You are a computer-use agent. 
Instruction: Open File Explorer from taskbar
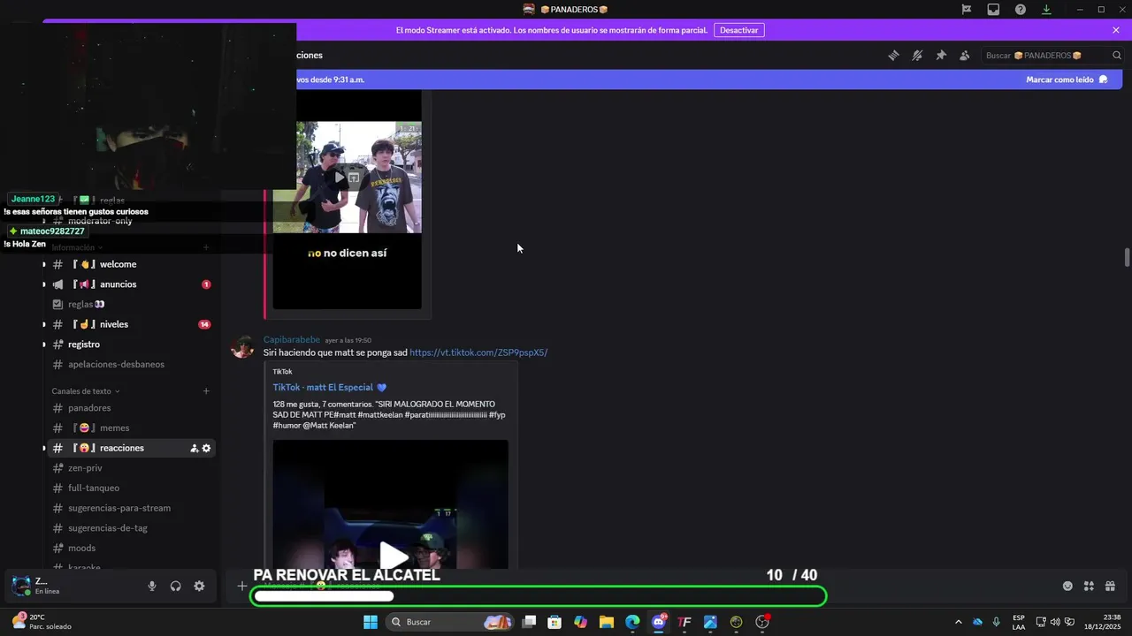(607, 622)
